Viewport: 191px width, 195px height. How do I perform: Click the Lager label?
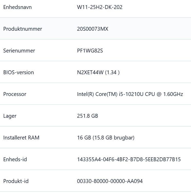tap(10, 116)
